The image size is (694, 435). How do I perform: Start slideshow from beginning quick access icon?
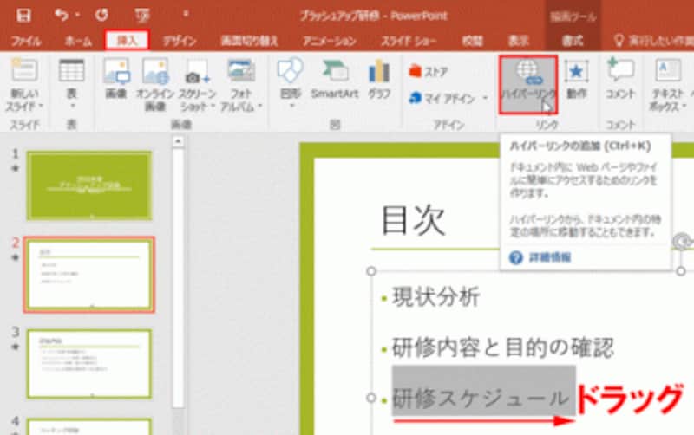click(x=142, y=16)
